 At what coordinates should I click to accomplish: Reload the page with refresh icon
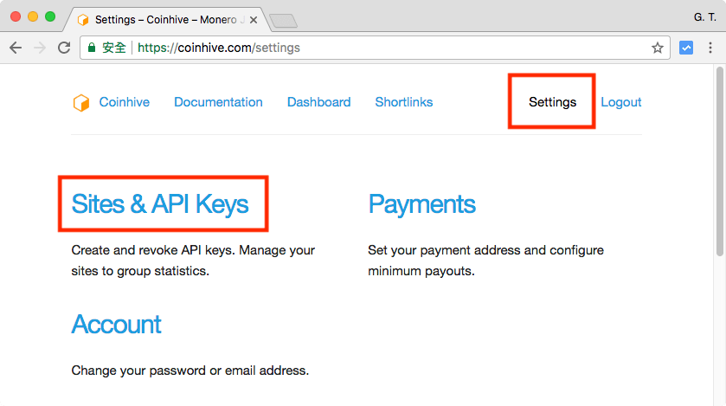pos(64,48)
